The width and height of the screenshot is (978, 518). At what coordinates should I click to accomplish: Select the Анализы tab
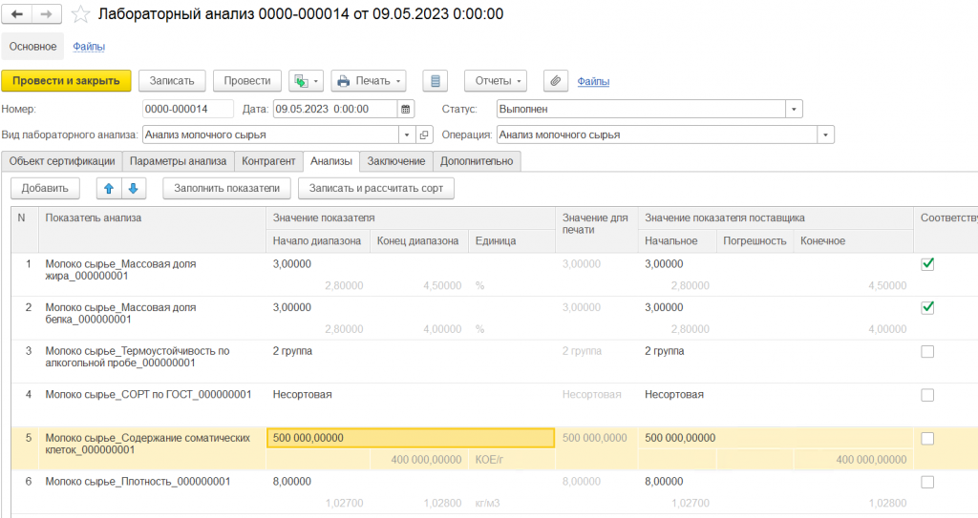331,161
